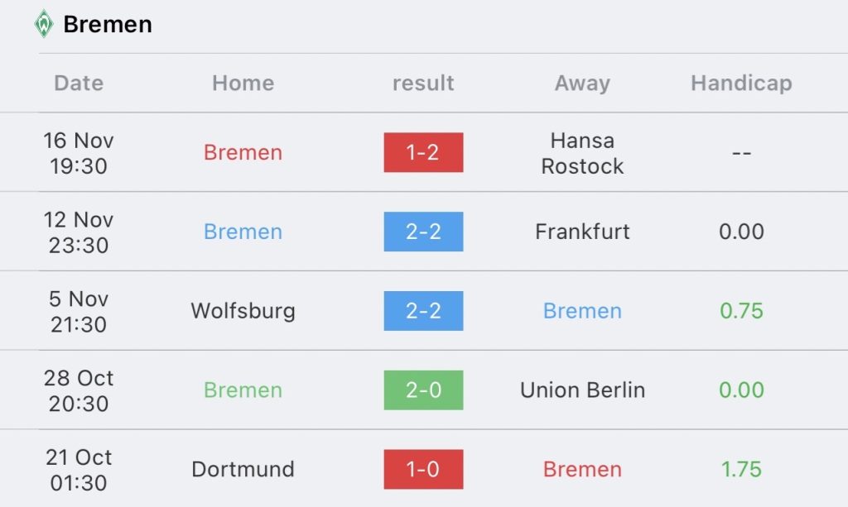Click the green 1.75 handicap value

(x=741, y=469)
